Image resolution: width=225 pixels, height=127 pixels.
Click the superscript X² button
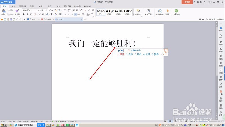39,14
